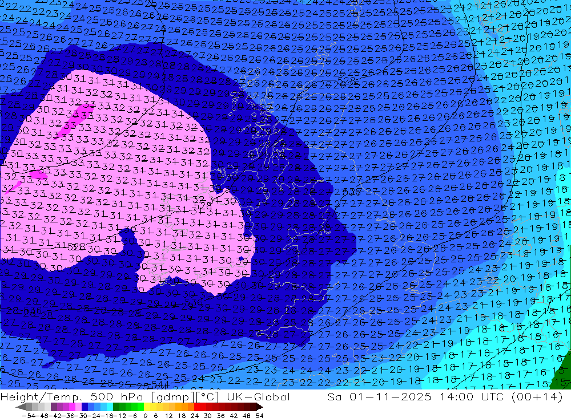Select the dark blue legend swatch
Screen dimensions: 571x418
pyautogui.click(x=85, y=407)
